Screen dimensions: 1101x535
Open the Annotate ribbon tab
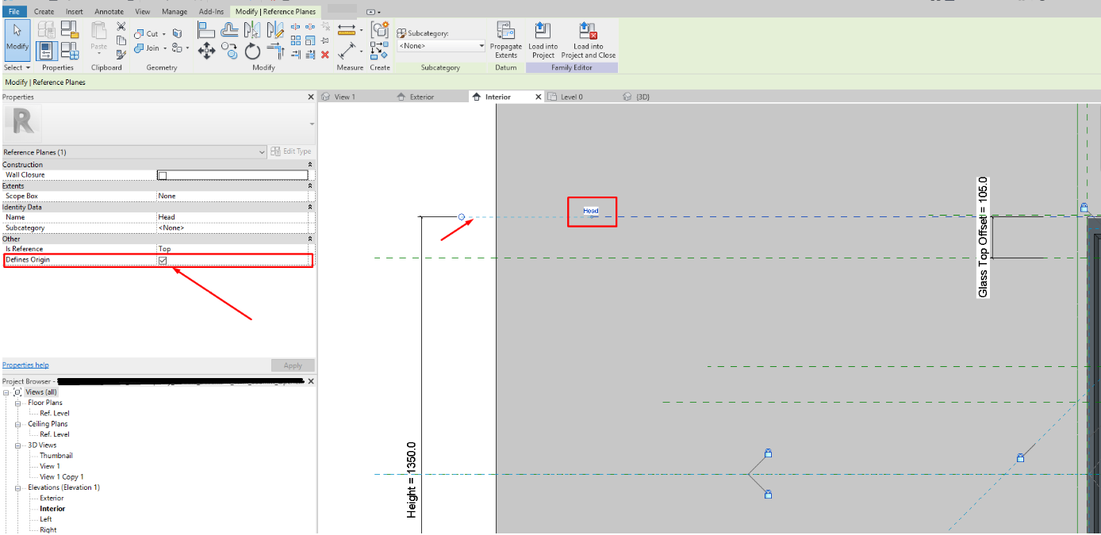[109, 11]
